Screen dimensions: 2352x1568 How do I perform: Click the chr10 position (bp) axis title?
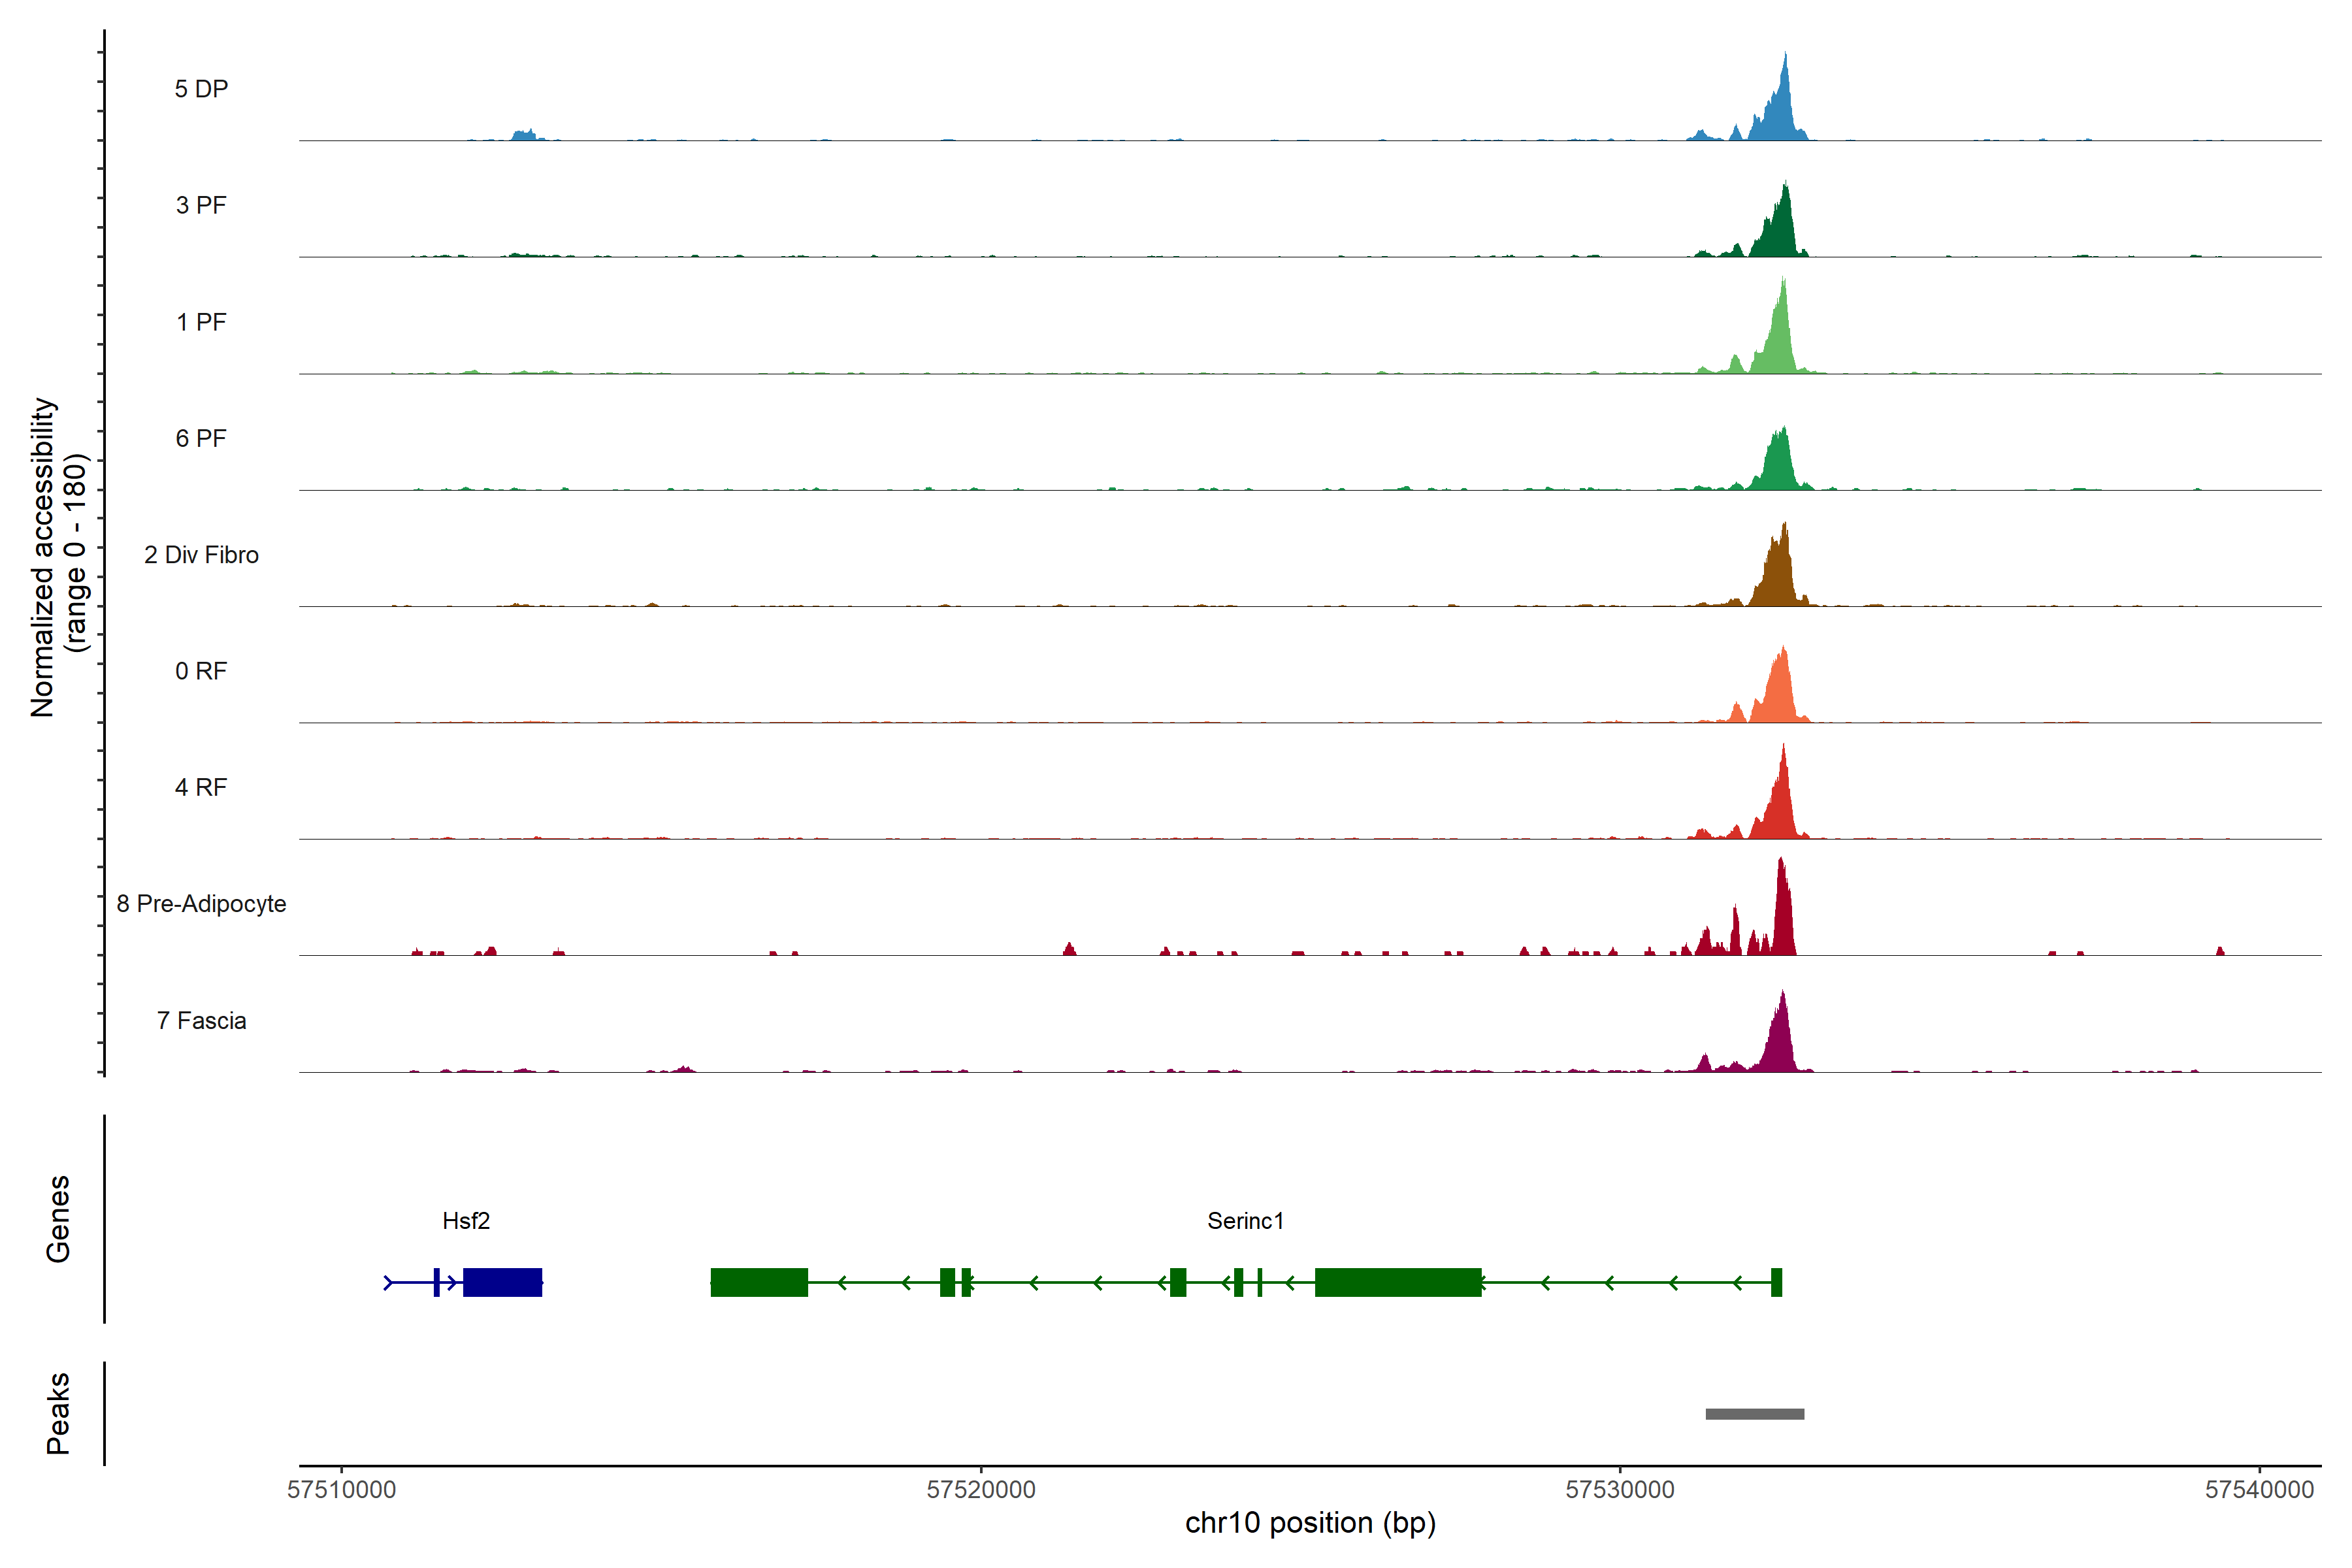[1310, 1523]
